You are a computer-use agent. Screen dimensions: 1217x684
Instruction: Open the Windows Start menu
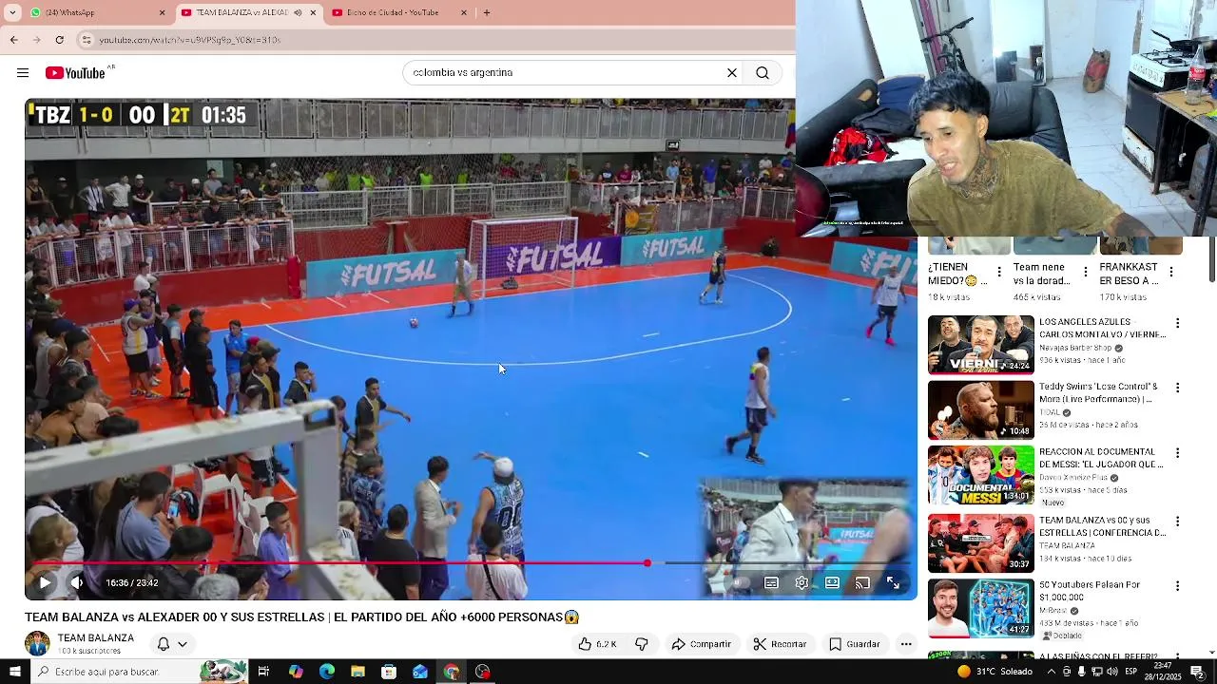click(x=15, y=672)
